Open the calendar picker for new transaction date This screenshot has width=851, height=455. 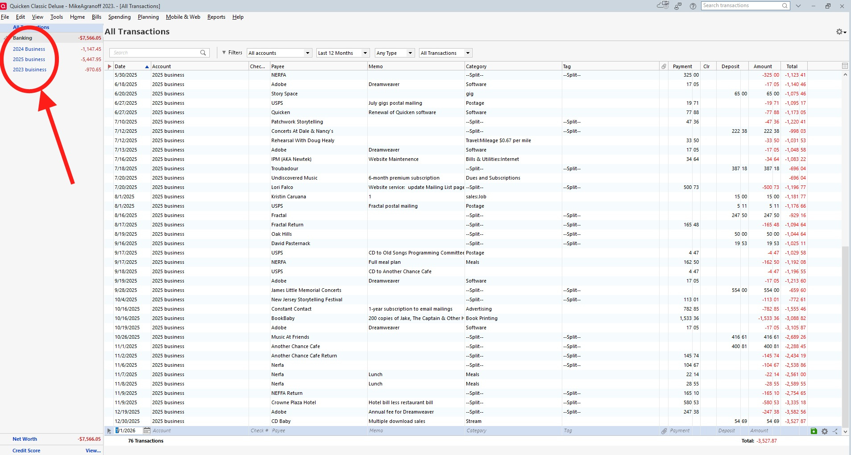[x=147, y=431]
